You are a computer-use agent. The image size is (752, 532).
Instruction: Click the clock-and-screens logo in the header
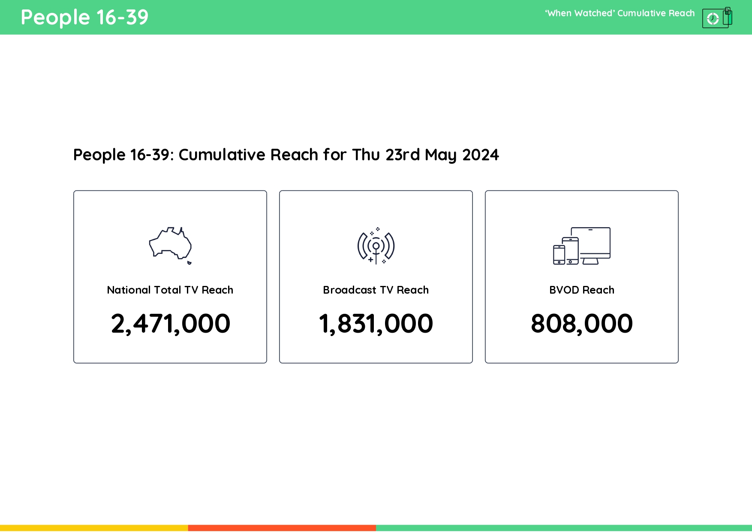pyautogui.click(x=718, y=18)
